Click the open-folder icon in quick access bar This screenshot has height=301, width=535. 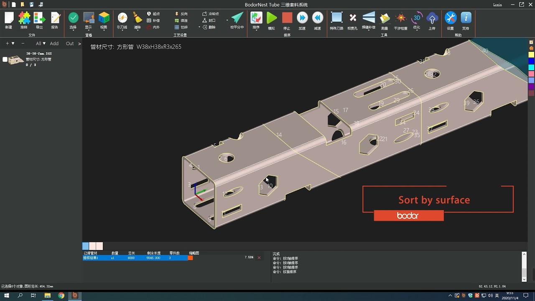pyautogui.click(x=22, y=5)
